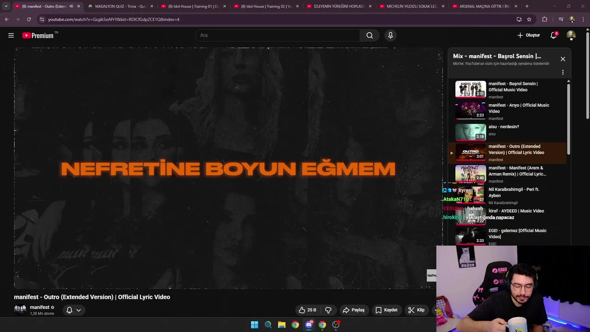The image size is (590, 332).
Task: Click the Oluştur create button
Action: (529, 36)
